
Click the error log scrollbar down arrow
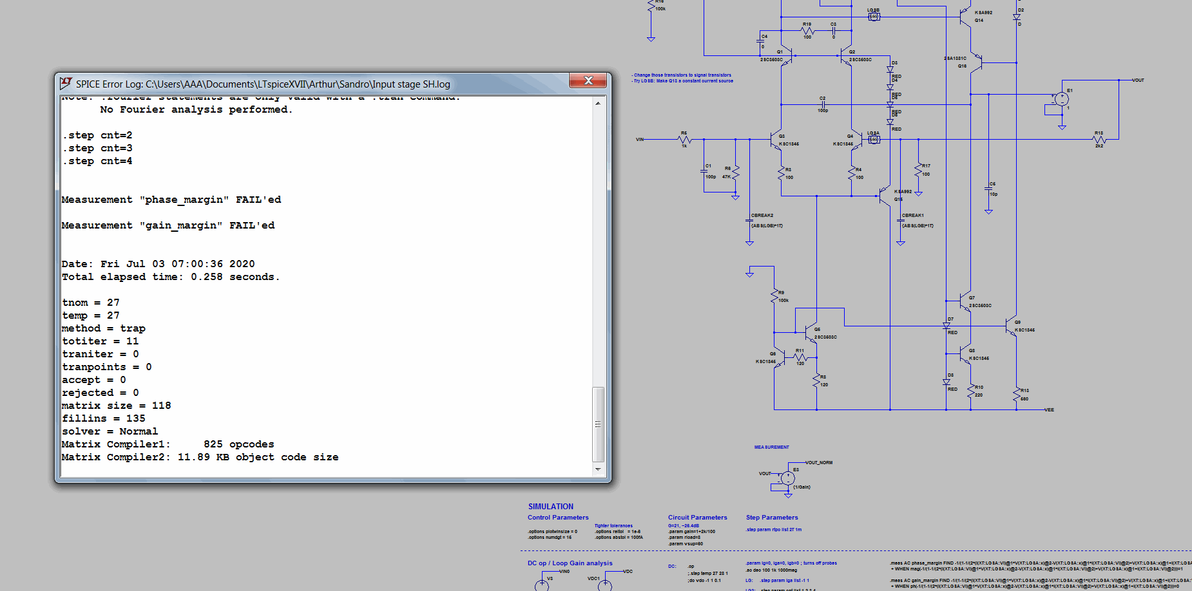coord(598,469)
